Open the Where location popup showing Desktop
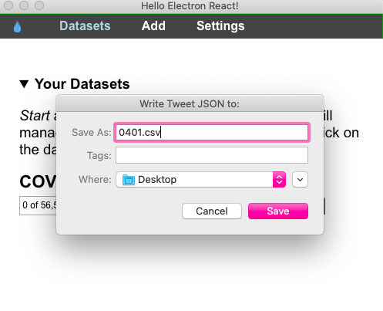Viewport: 383px width, 311px height. coord(200,179)
